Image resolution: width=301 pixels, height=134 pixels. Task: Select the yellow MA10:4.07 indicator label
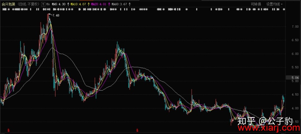[78, 4]
